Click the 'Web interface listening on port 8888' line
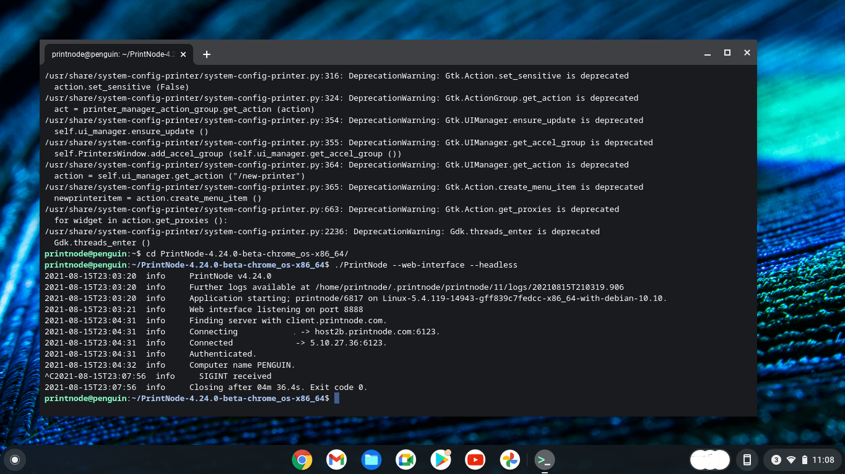The width and height of the screenshot is (845, 474). (276, 310)
